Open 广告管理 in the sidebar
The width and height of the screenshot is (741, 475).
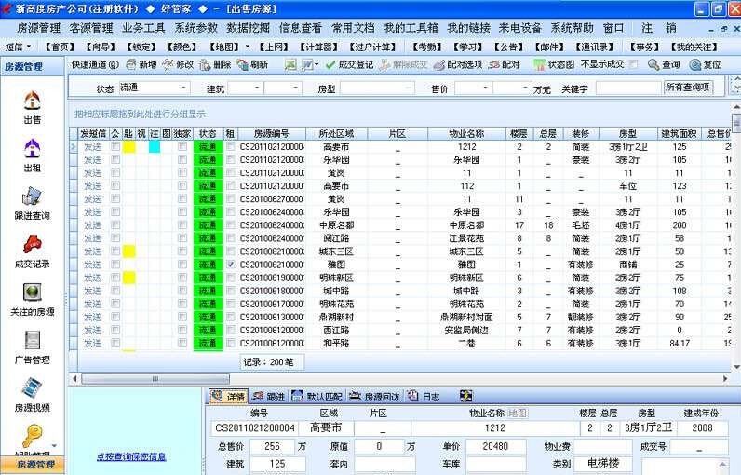click(x=33, y=347)
